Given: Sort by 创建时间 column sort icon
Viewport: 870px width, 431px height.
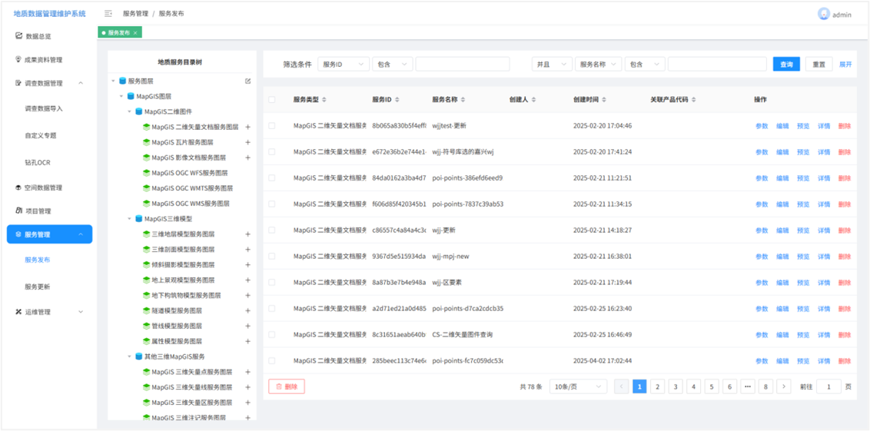Looking at the screenshot, I should tap(603, 100).
